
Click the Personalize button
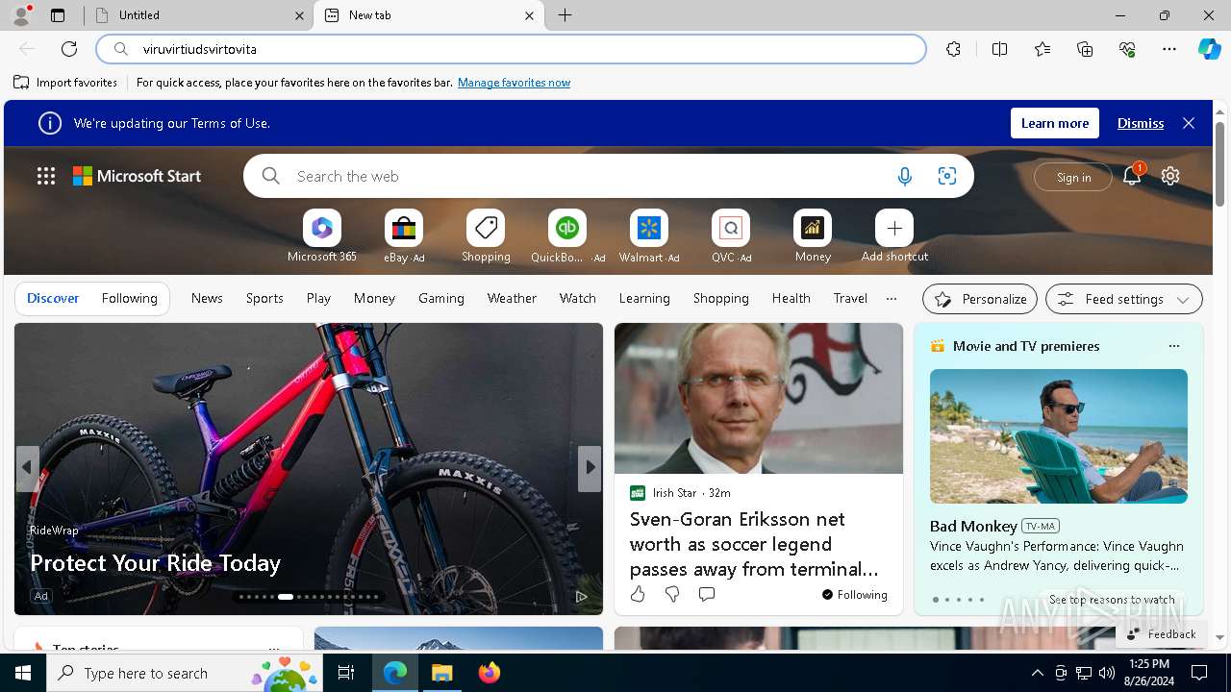tap(980, 299)
